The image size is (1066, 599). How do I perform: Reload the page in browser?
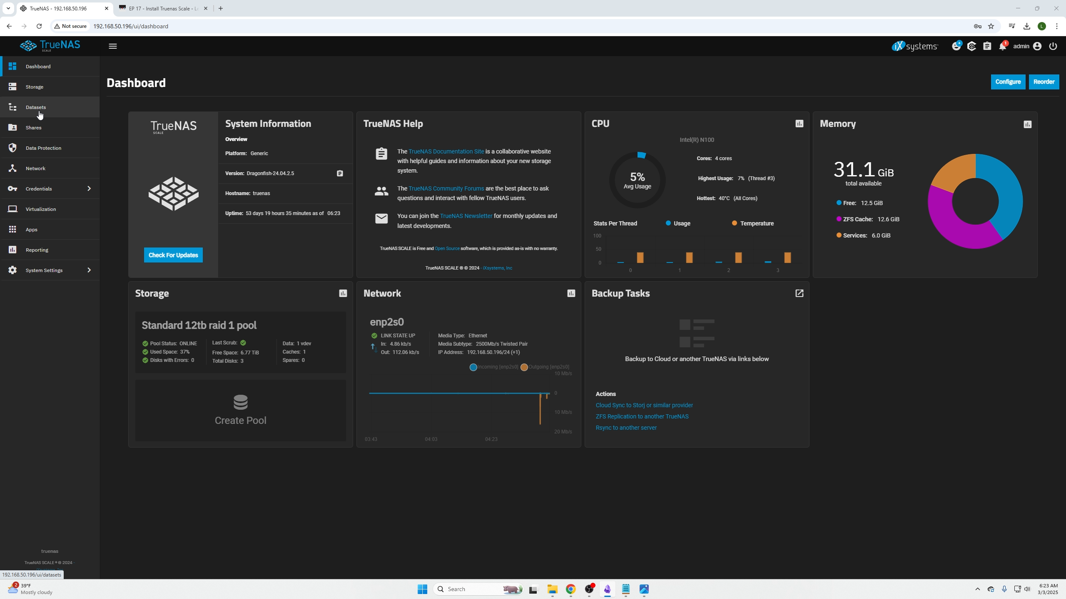pyautogui.click(x=39, y=26)
